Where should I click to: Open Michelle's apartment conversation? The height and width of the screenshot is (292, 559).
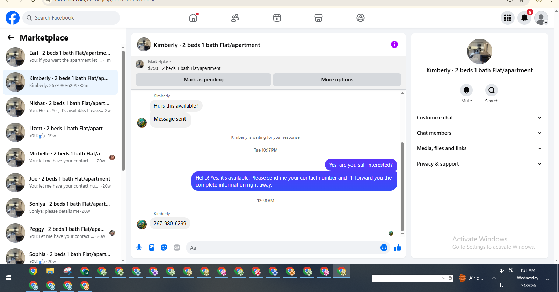pyautogui.click(x=60, y=158)
